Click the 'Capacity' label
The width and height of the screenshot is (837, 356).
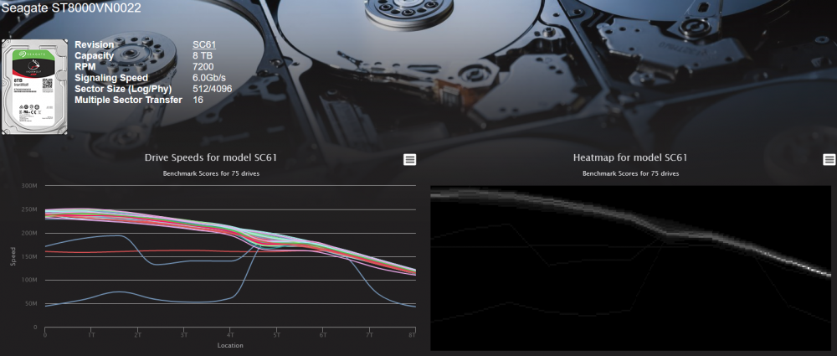pos(94,56)
